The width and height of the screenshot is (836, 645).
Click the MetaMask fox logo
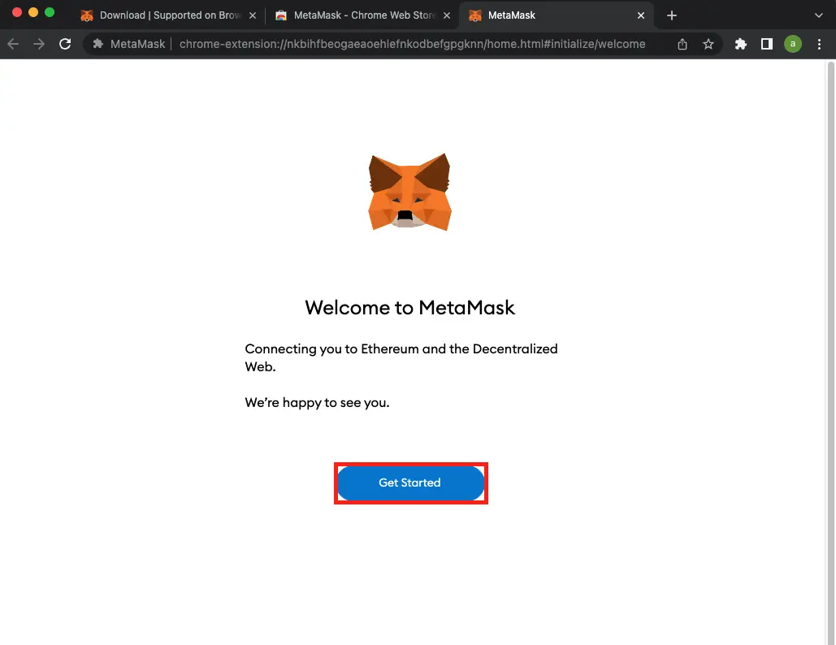pyautogui.click(x=409, y=192)
